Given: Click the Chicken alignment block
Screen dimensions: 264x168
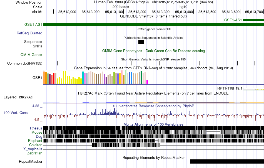Looking at the screenshot, I should pos(126,145).
